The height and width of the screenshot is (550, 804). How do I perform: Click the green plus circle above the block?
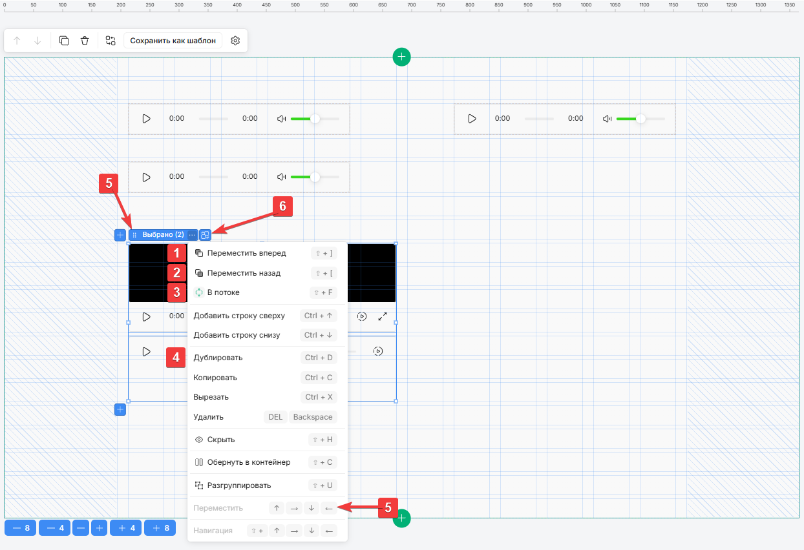click(401, 57)
